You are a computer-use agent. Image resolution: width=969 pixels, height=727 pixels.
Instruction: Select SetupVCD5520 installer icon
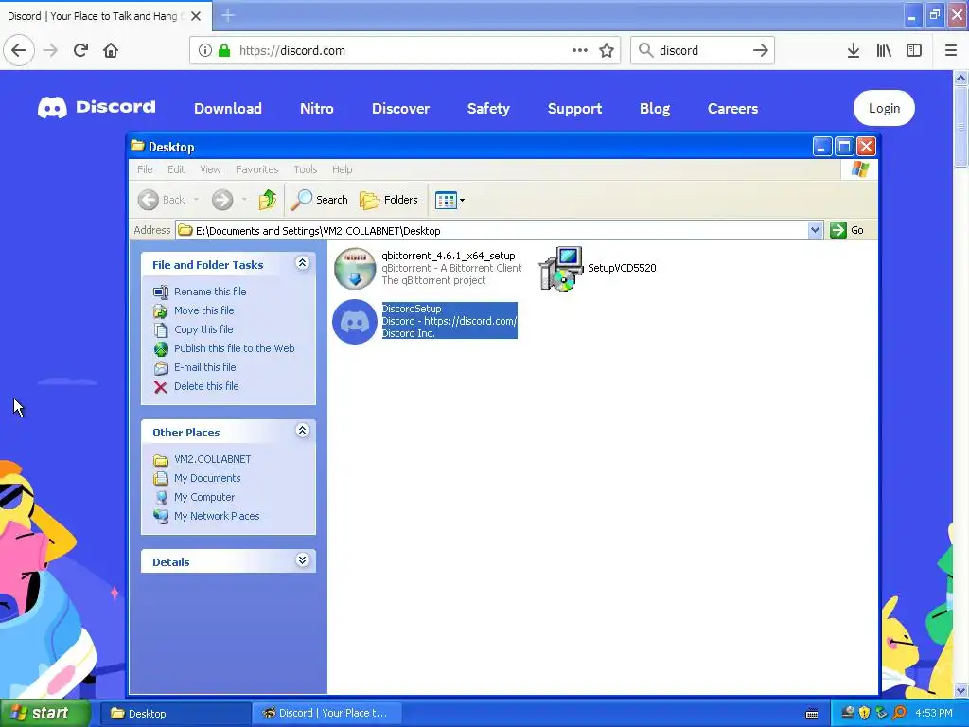[561, 268]
